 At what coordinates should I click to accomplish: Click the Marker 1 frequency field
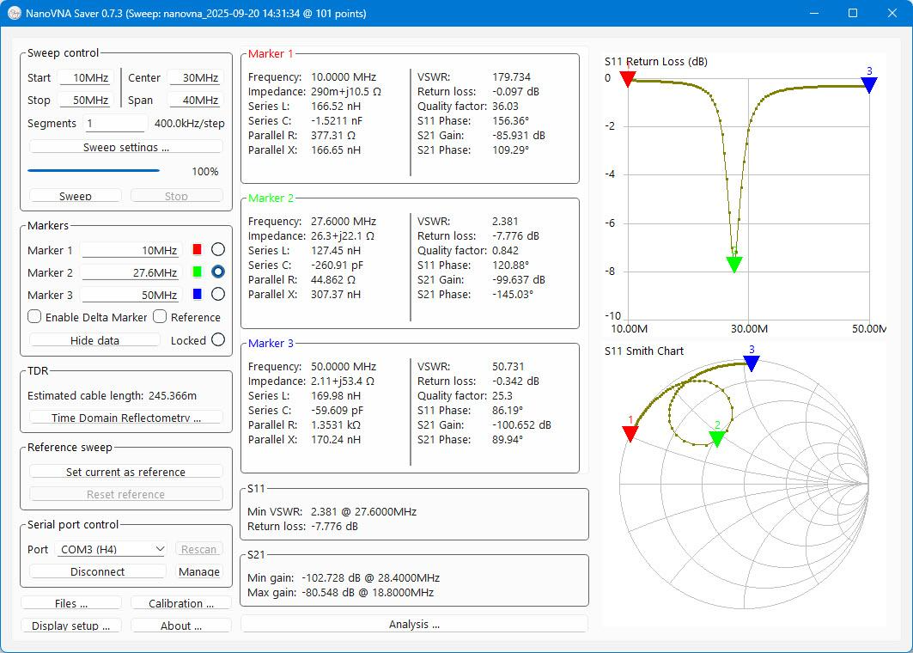pyautogui.click(x=131, y=250)
